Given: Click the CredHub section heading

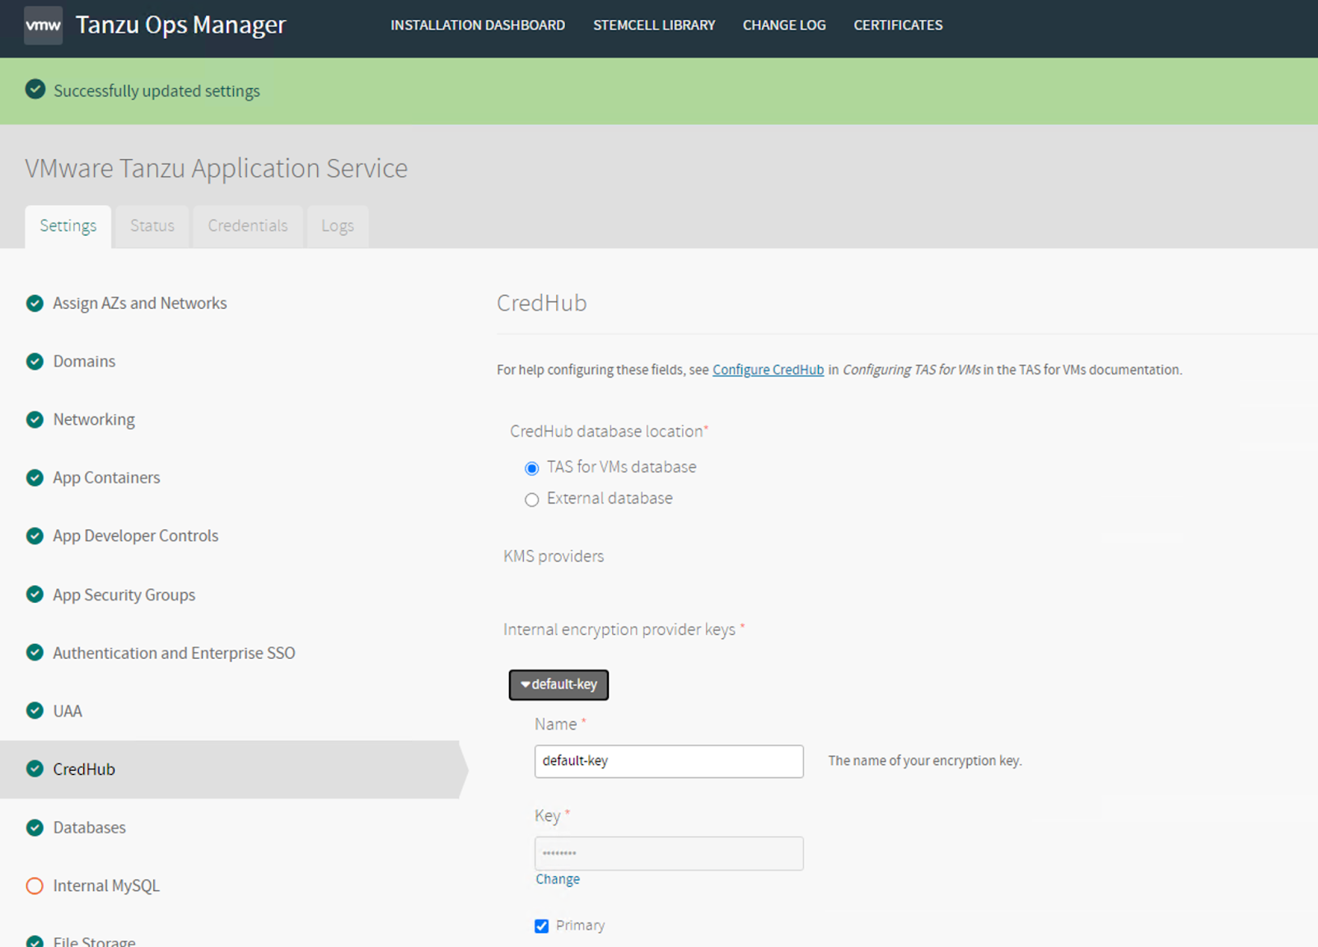Looking at the screenshot, I should click(x=542, y=303).
